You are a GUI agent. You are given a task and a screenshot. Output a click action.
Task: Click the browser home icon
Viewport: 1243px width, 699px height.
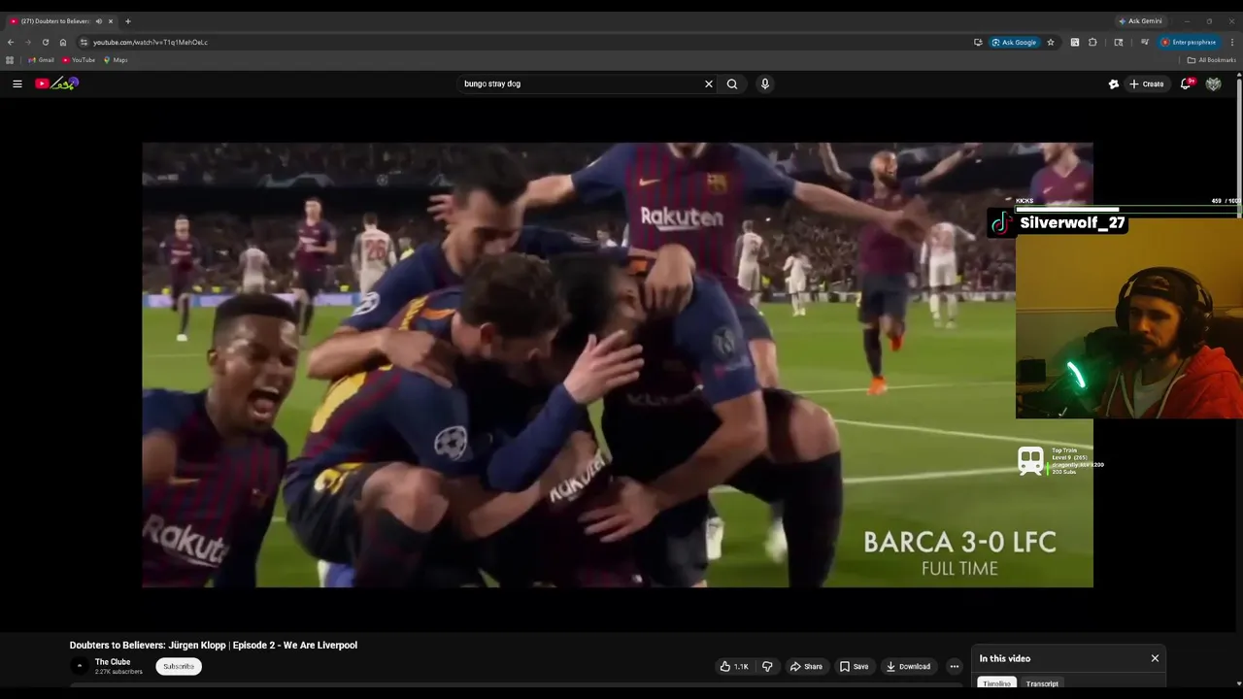click(63, 42)
